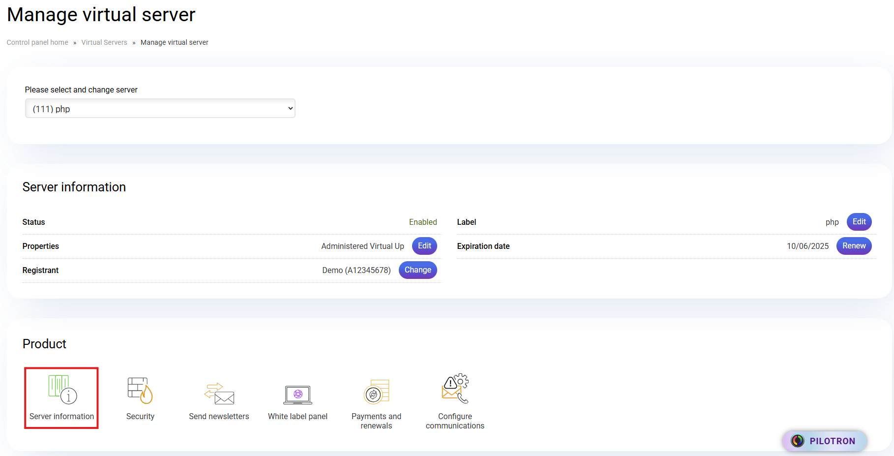The height and width of the screenshot is (456, 894).
Task: Click the Demo (A12345678) registrant text
Action: pos(357,271)
